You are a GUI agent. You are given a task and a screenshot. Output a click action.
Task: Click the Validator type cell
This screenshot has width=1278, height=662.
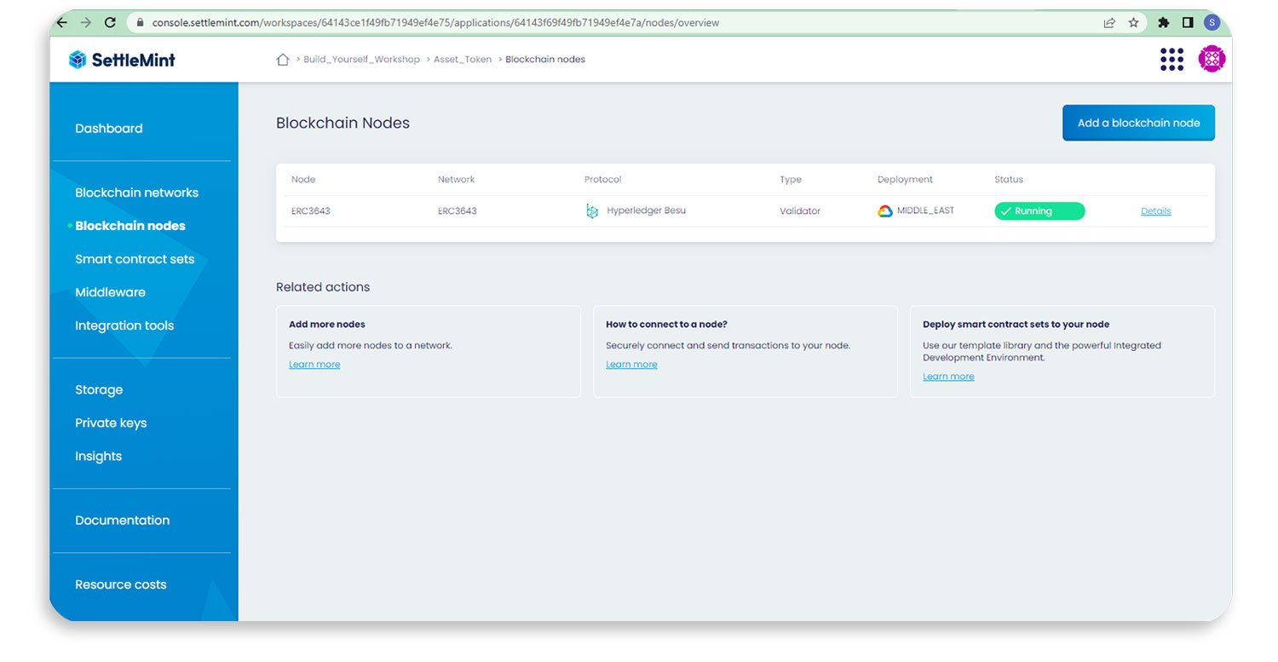[x=800, y=211]
